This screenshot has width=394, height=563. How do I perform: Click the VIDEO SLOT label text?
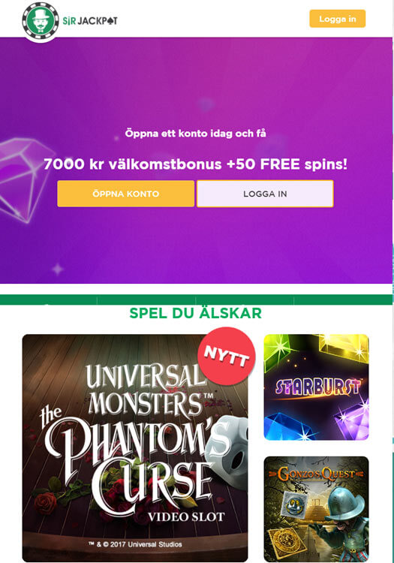pyautogui.click(x=186, y=516)
